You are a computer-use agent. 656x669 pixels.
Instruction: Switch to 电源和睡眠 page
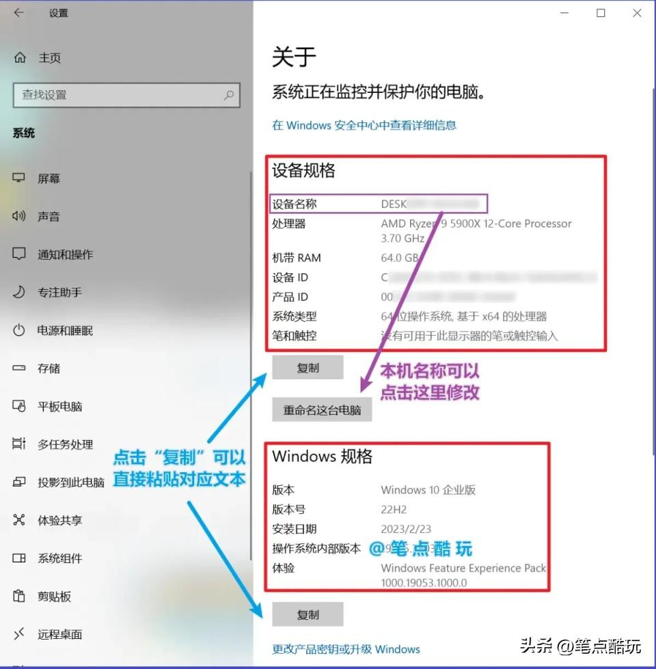tap(66, 330)
